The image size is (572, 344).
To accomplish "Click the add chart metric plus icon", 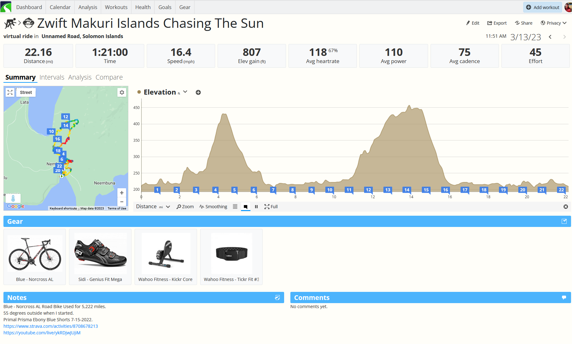I will point(198,92).
